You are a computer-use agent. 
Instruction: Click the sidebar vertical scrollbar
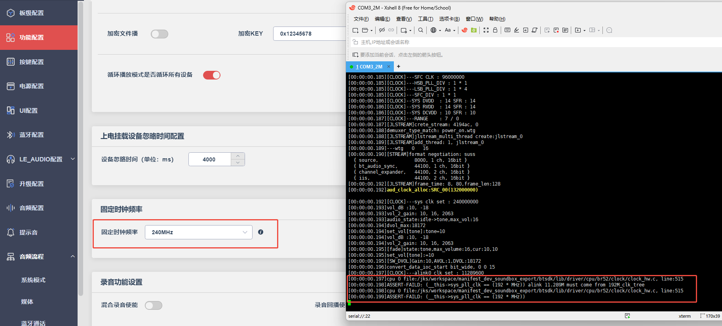[81, 148]
